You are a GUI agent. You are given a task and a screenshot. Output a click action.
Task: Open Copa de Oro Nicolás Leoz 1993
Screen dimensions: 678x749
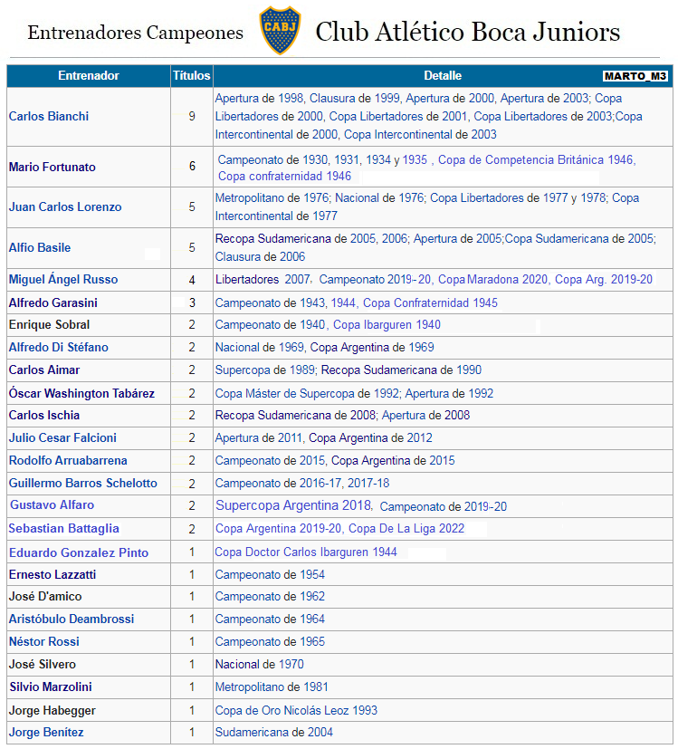pos(296,710)
